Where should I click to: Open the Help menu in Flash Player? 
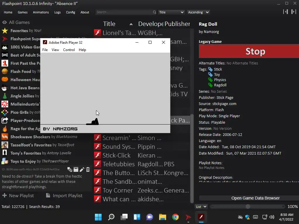[82, 50]
